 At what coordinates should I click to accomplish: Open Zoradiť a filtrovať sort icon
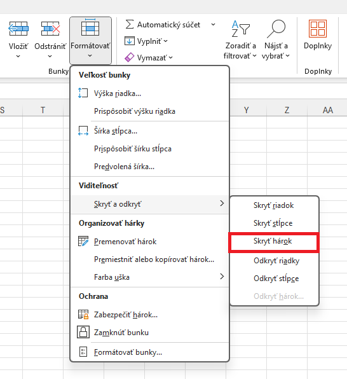click(x=240, y=29)
